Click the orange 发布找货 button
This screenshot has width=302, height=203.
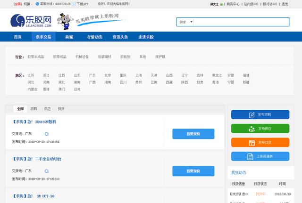tap(260, 142)
